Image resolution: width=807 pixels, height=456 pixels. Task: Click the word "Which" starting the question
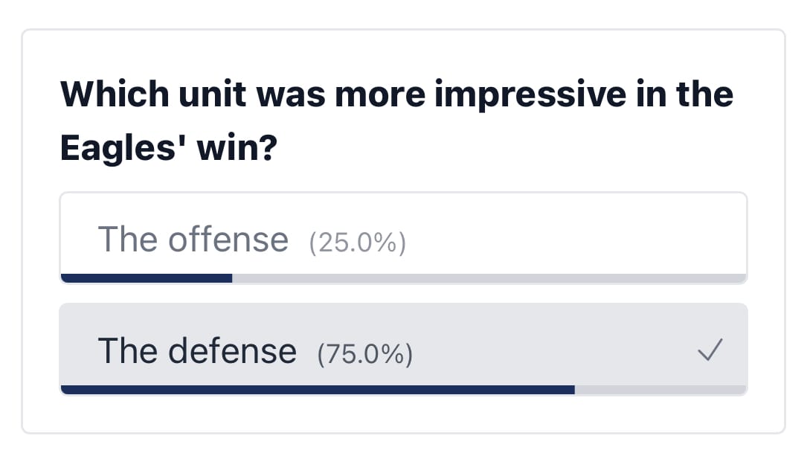115,94
